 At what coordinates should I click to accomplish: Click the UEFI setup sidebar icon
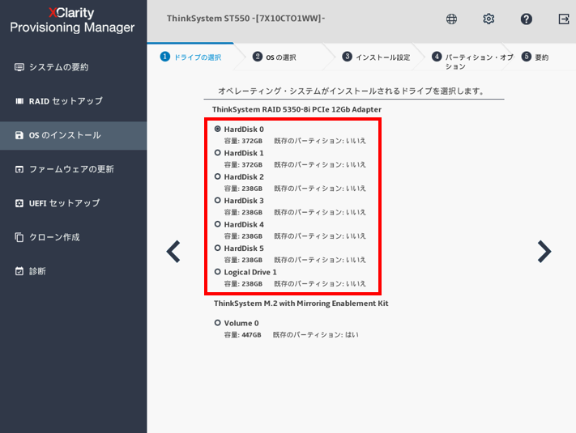[x=19, y=203]
